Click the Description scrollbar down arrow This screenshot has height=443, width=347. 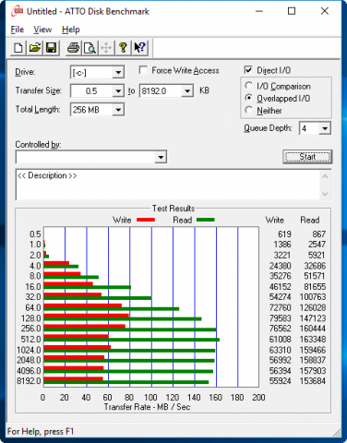tap(325, 194)
